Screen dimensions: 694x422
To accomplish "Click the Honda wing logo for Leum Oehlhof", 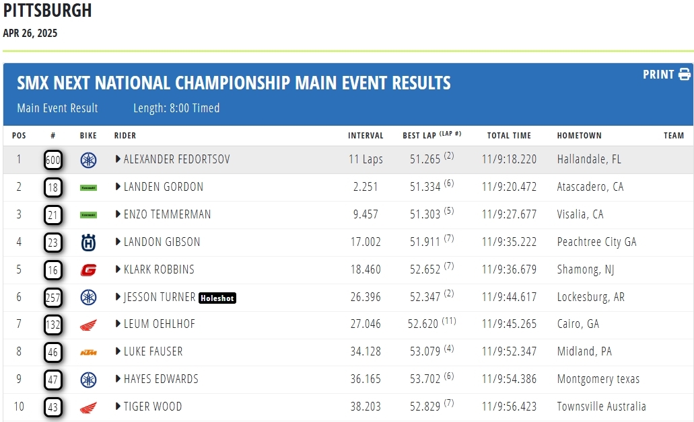I will coord(88,325).
